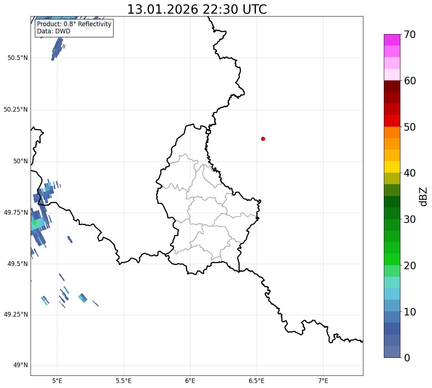This screenshot has height=388, width=432.
Task: Click the 49.75°N latitude label
Action: pyautogui.click(x=16, y=212)
